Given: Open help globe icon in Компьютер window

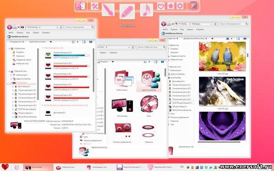Looking at the screenshot, I should pos(90,42).
